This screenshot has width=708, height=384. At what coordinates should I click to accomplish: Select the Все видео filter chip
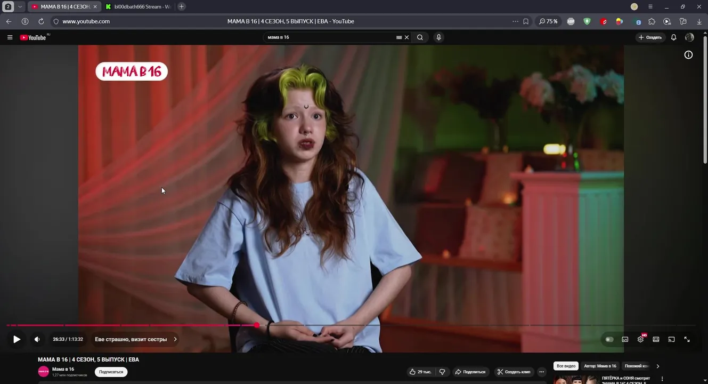click(x=566, y=366)
